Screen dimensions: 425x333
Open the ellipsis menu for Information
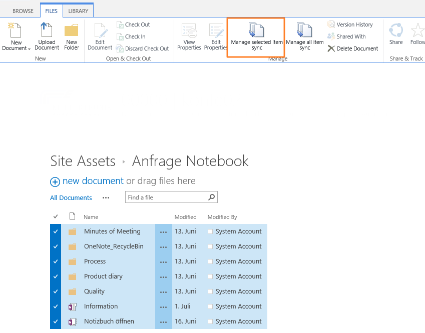click(163, 307)
